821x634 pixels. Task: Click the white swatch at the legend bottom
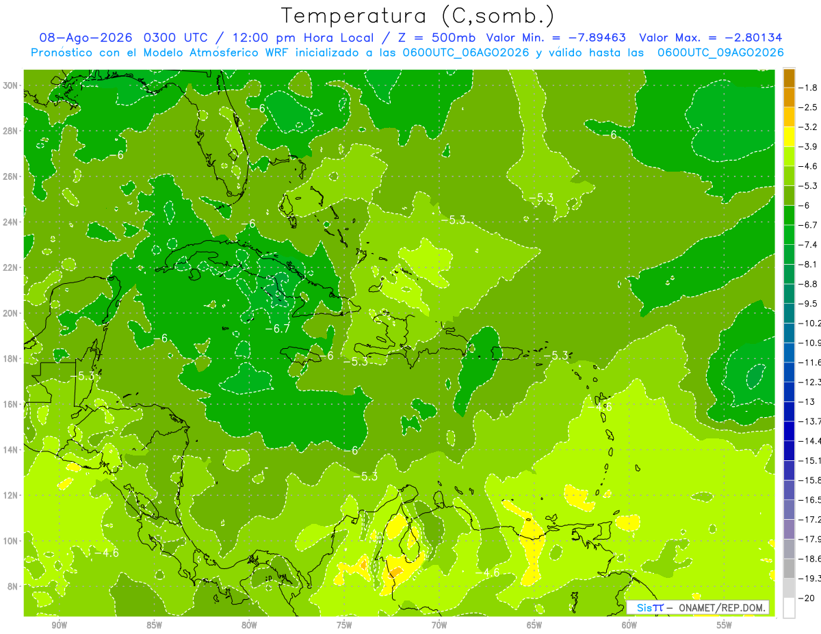pos(789,607)
